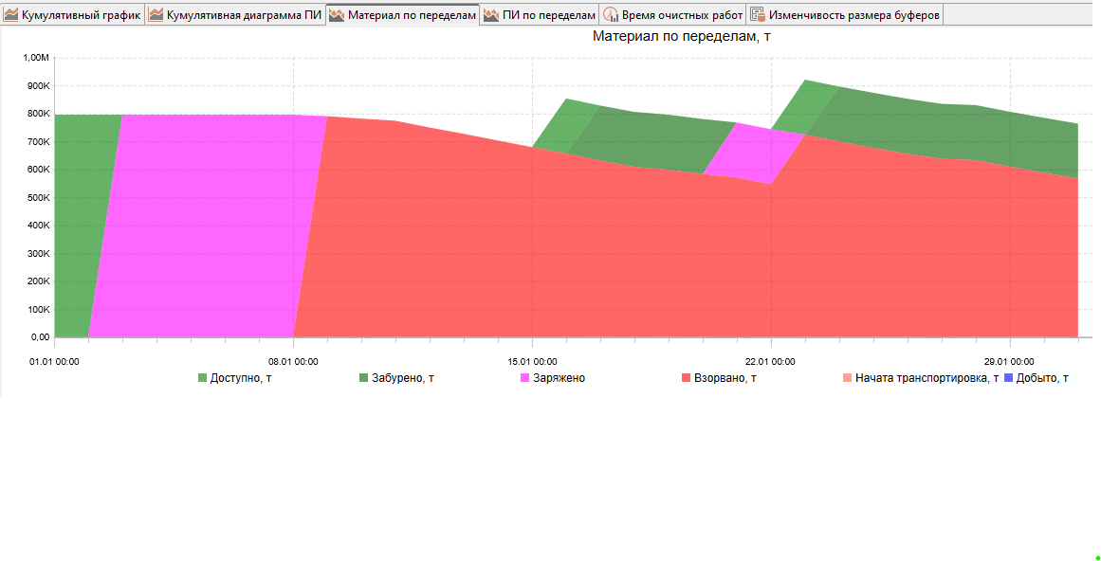Click the 600K y-axis label
Image resolution: width=1101 pixels, height=561 pixels.
(38, 170)
